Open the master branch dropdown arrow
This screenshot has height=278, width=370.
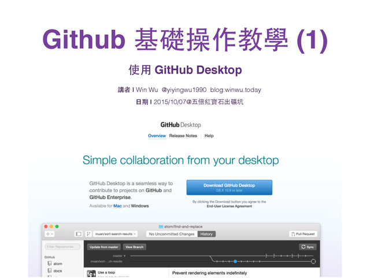(x=125, y=256)
